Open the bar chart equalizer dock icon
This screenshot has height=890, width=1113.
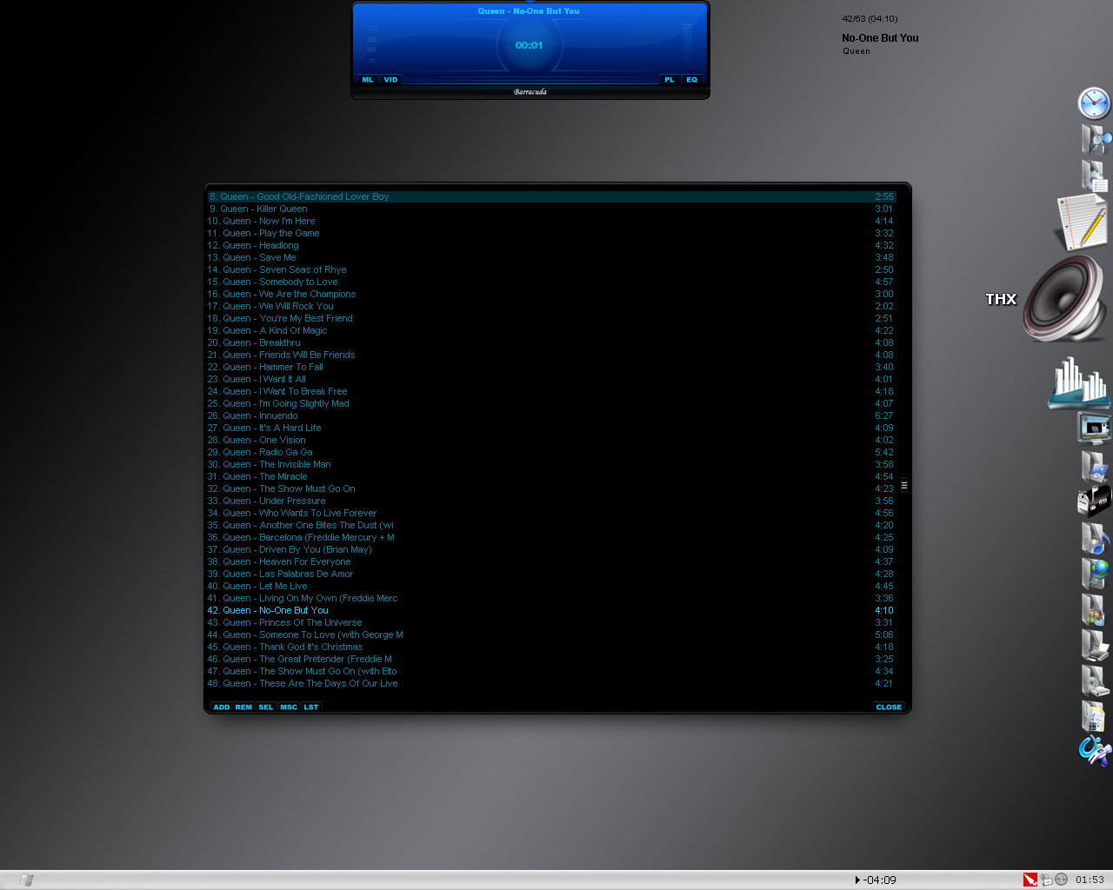click(x=1080, y=382)
